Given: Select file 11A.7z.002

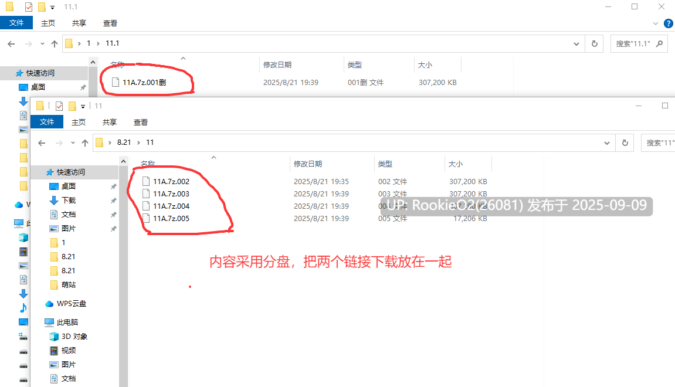Looking at the screenshot, I should pos(171,182).
